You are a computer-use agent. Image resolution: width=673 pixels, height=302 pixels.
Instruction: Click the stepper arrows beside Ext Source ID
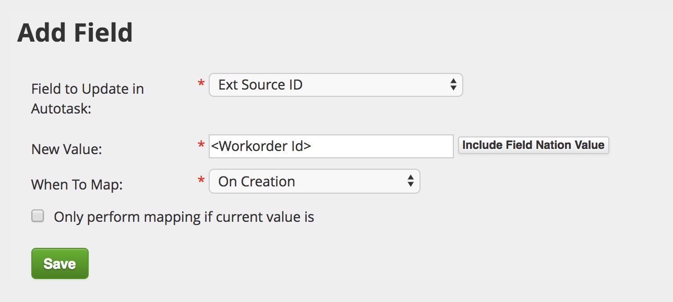pyautogui.click(x=453, y=84)
